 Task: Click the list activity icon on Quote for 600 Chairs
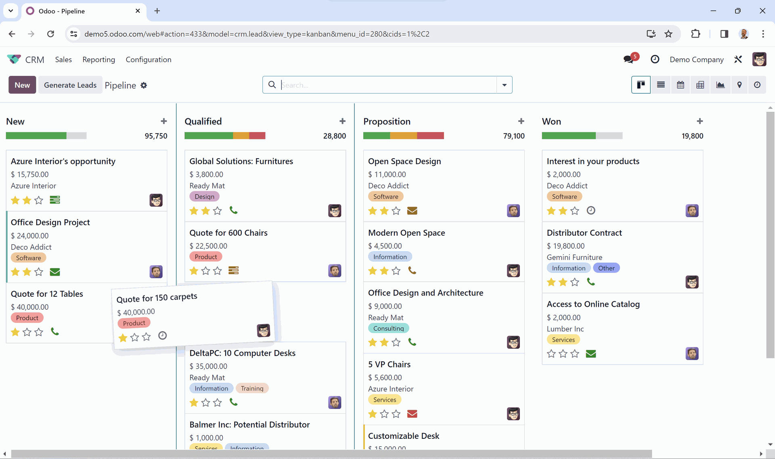(233, 270)
